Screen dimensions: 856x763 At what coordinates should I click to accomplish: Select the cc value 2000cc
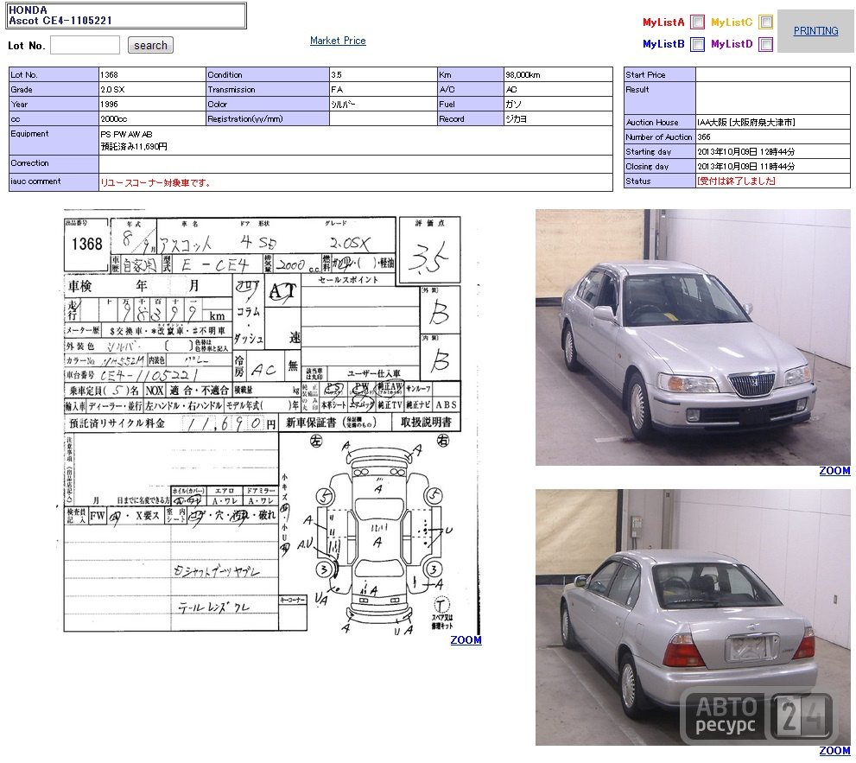click(x=113, y=119)
